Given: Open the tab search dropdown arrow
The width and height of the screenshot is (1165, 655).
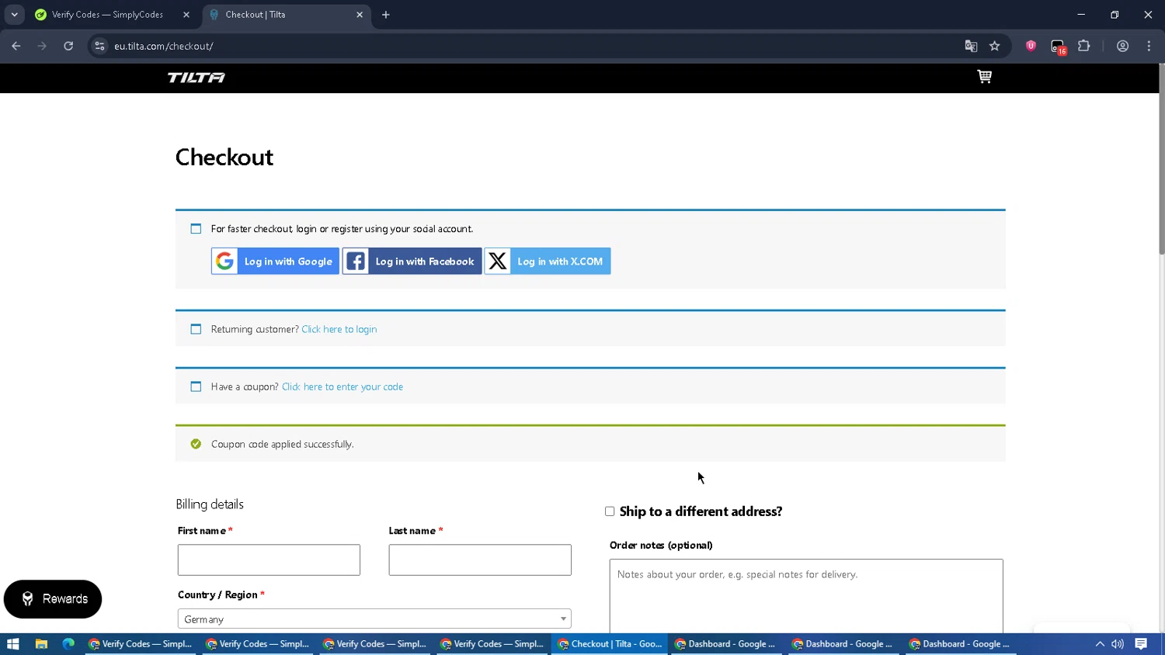Looking at the screenshot, I should point(14,15).
